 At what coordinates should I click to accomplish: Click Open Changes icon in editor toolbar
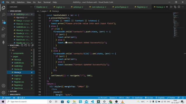(175, 7)
